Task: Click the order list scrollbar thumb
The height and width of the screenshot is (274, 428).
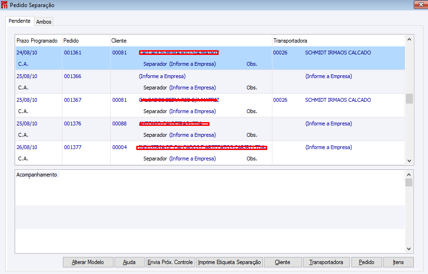Action: click(x=409, y=98)
